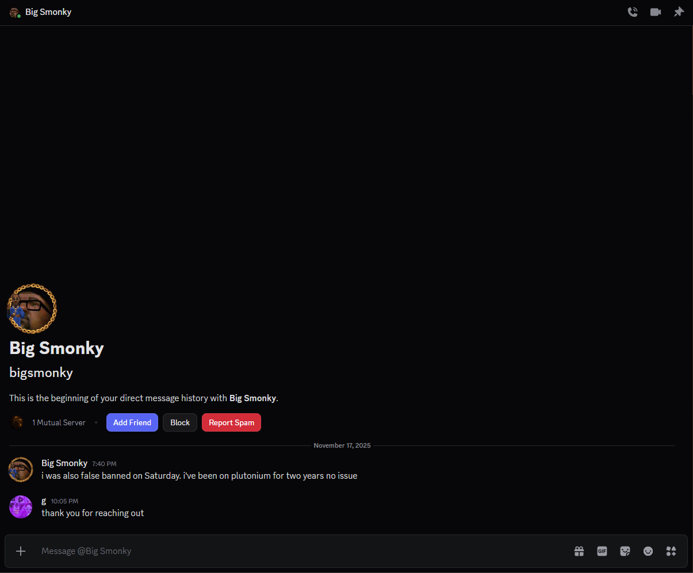Click the message input field
Viewport: 693px width, 573px height.
230,551
